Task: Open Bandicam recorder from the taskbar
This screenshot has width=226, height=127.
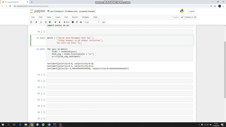Action: pos(60,125)
